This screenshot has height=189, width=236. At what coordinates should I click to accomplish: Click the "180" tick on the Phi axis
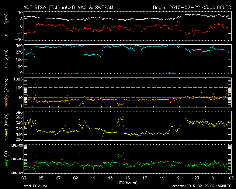coord(19,59)
